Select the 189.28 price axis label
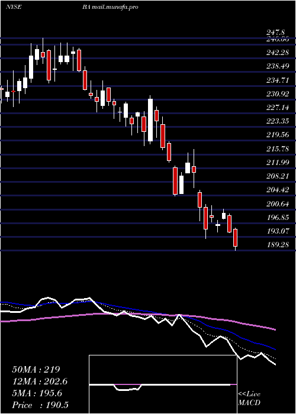 [x=278, y=245]
